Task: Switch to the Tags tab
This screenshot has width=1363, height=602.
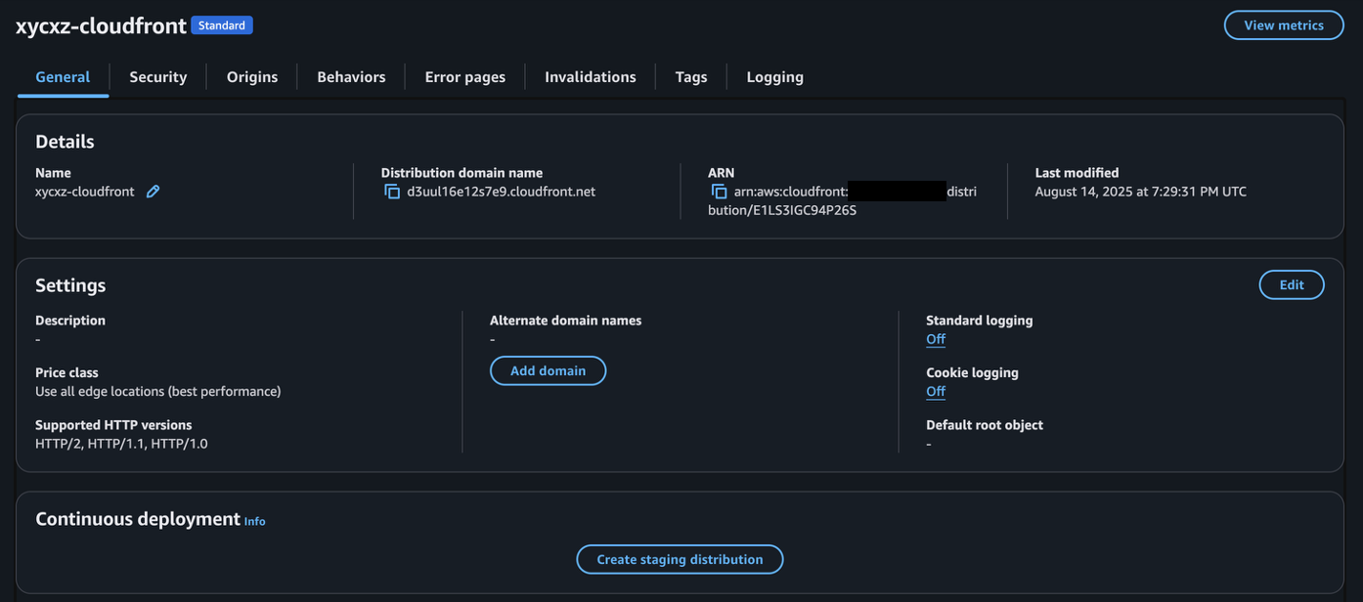Action: [690, 77]
